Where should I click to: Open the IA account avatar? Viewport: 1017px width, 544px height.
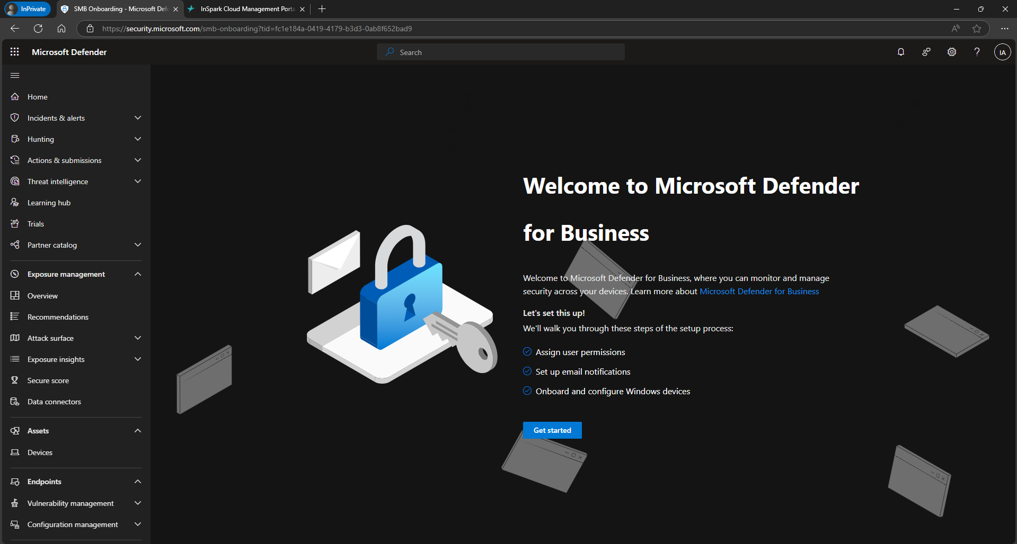click(1002, 52)
